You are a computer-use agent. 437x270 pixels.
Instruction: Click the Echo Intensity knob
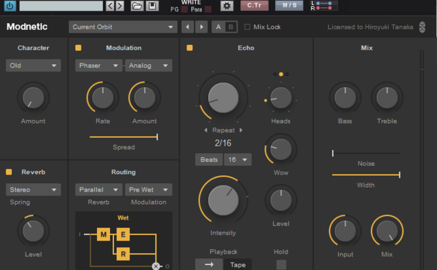coord(223,200)
